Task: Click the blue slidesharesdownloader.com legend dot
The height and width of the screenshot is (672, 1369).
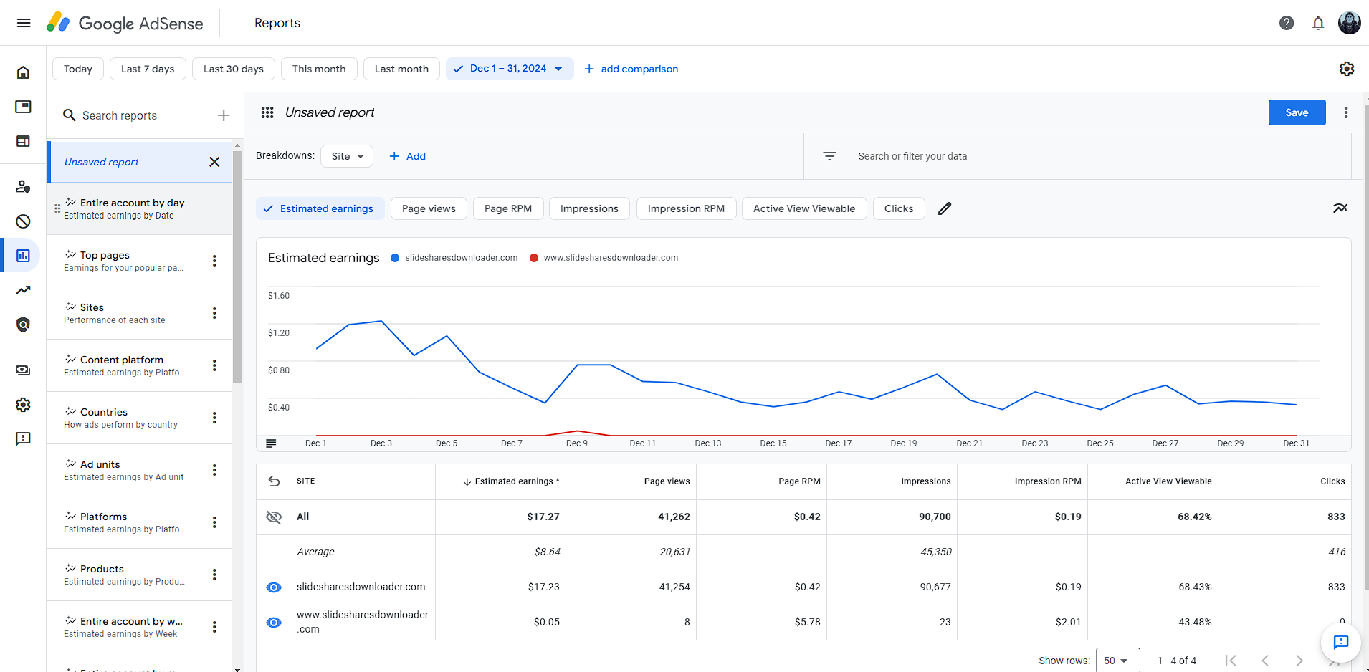Action: 395,258
